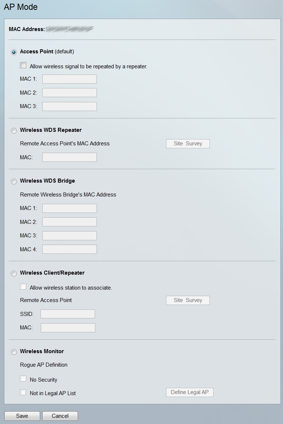This screenshot has height=424, width=283.
Task: Save the AP Mode settings
Action: click(22, 416)
